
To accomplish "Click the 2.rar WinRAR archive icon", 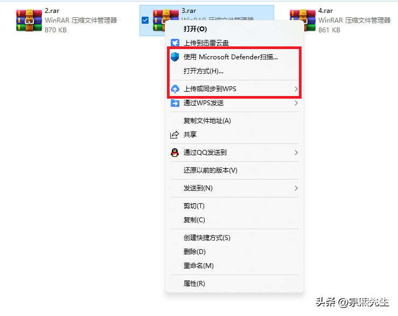I will point(29,20).
